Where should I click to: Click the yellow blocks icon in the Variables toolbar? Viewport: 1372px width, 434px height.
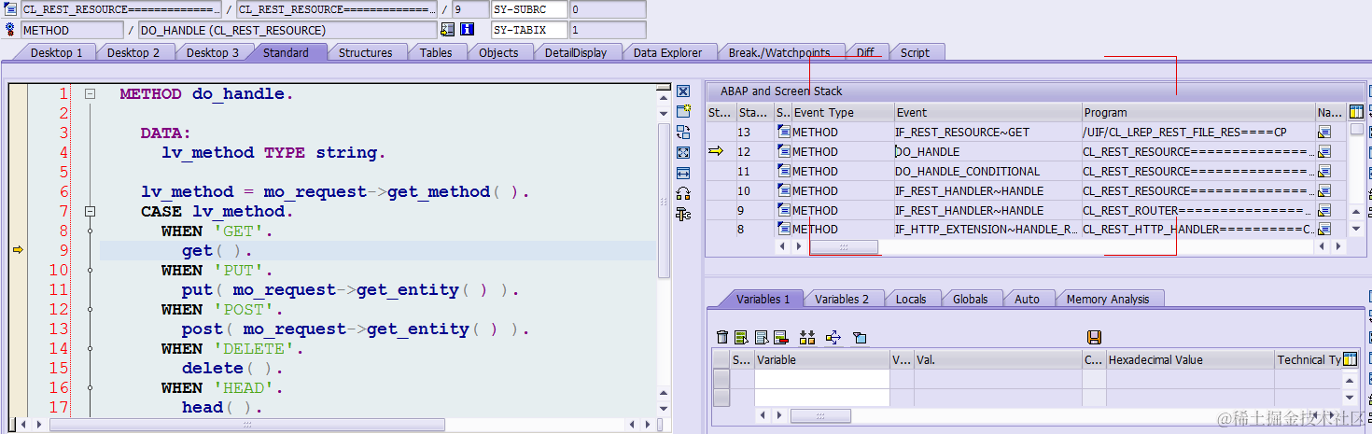click(808, 337)
